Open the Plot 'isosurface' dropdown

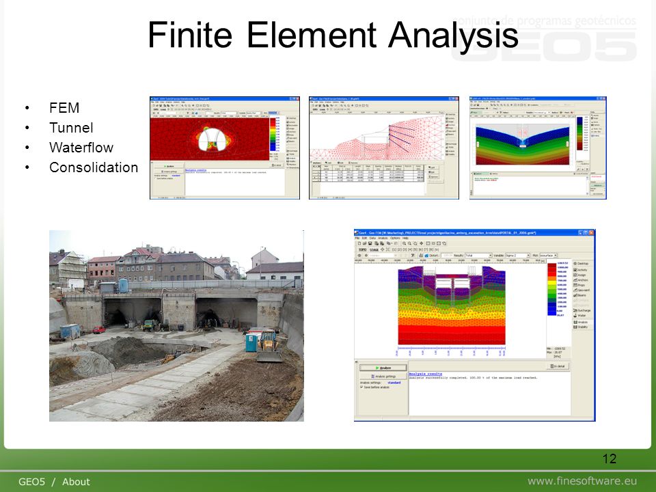pyautogui.click(x=549, y=256)
